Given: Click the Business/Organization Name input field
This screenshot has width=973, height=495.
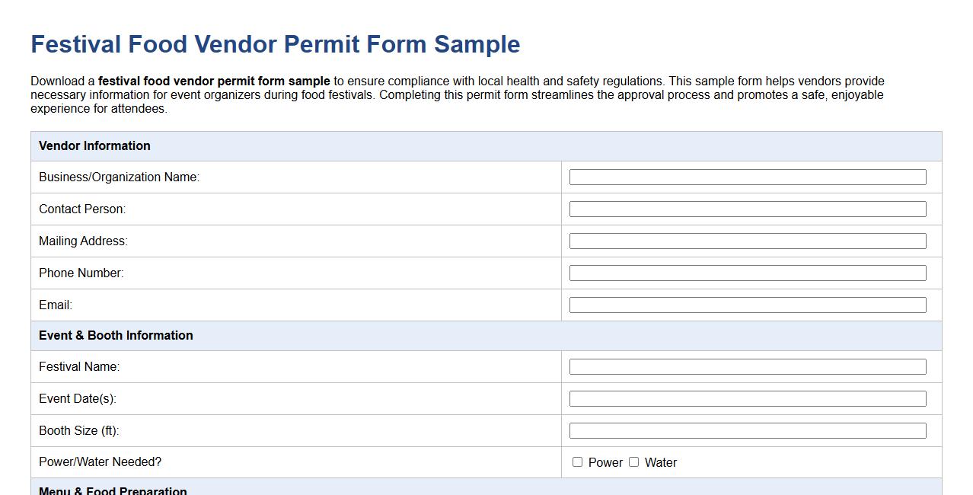Looking at the screenshot, I should 747,177.
